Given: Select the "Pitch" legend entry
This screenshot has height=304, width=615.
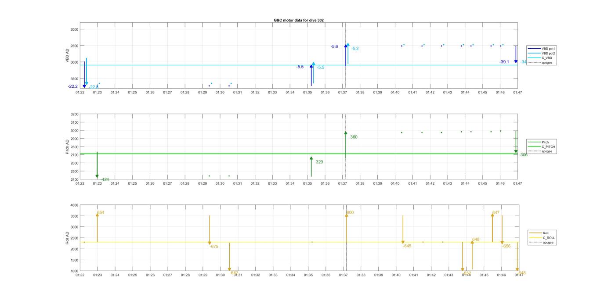Looking at the screenshot, I should coord(545,142).
